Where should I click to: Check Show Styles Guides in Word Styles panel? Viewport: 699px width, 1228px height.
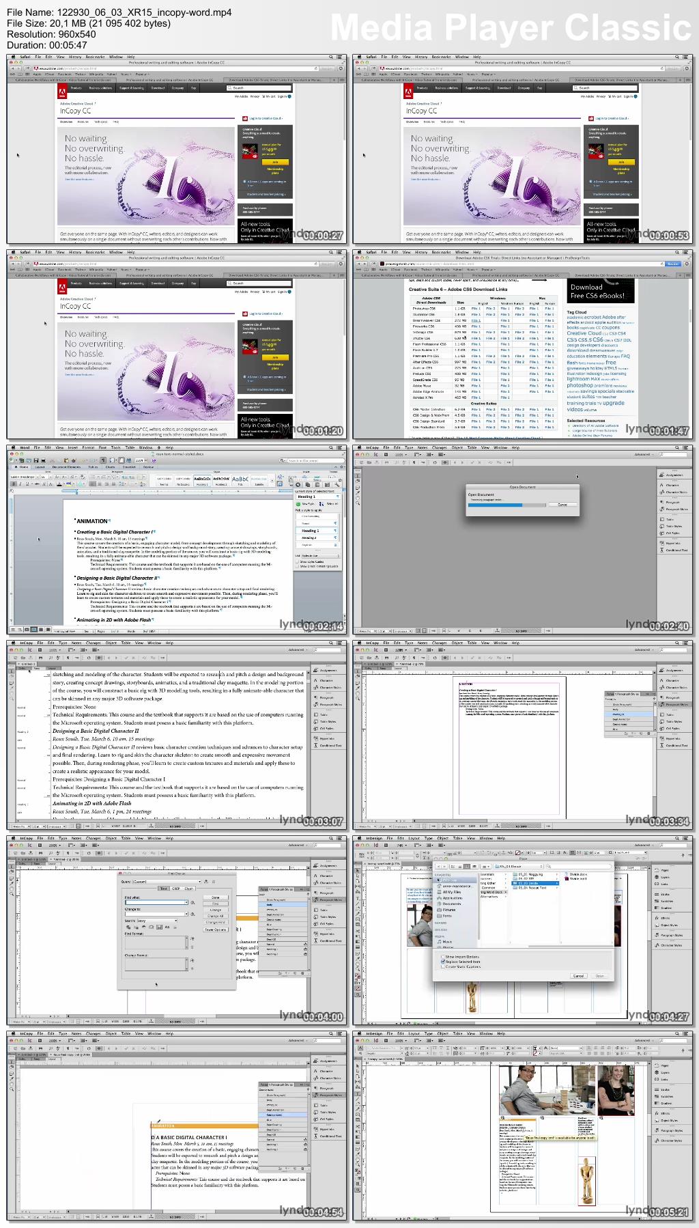click(298, 561)
